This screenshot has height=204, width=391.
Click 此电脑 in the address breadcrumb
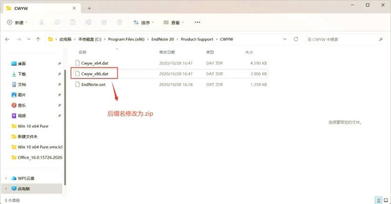point(65,39)
